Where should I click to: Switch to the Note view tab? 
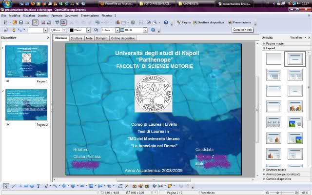click(89, 38)
